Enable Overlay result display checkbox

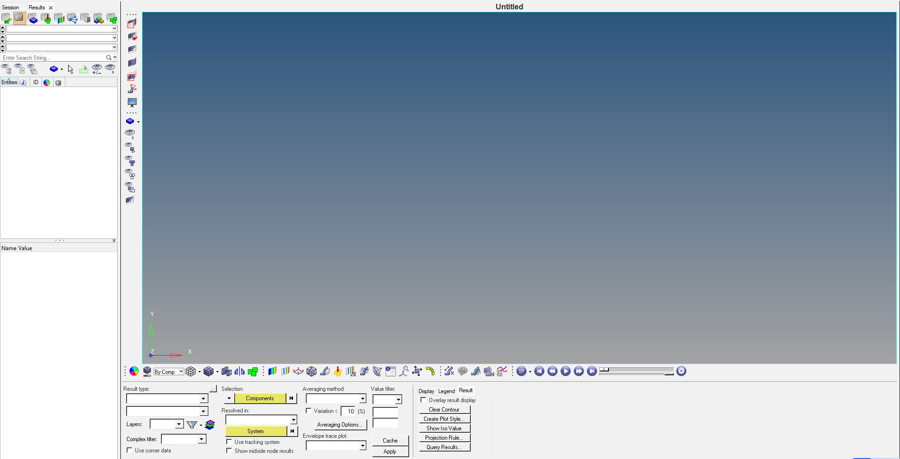(x=423, y=400)
